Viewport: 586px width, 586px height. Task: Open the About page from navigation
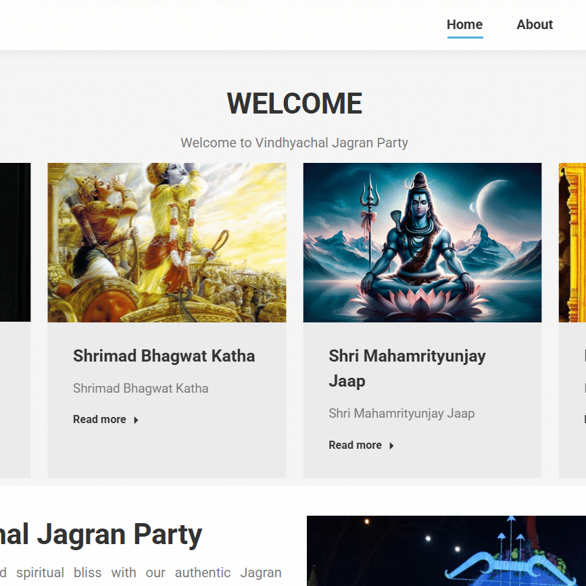(534, 25)
